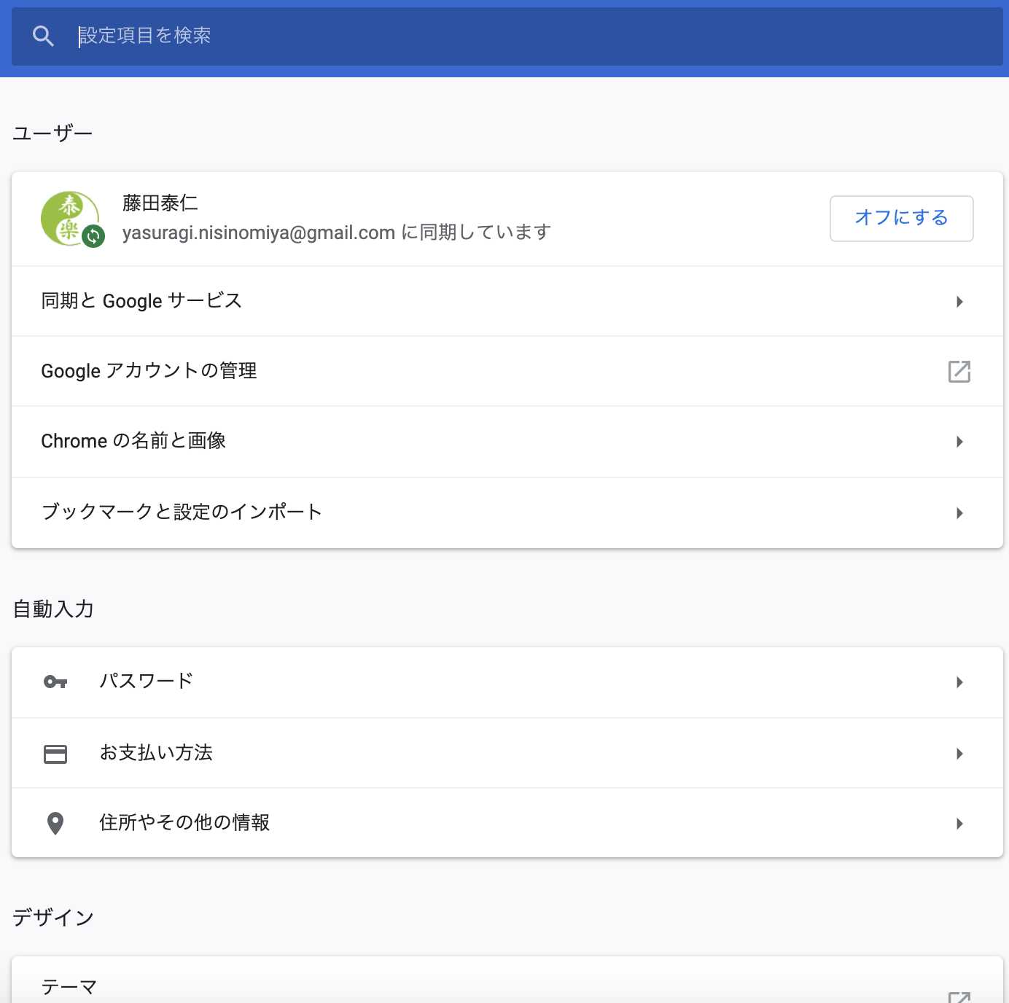Open 同期と Google サービス settings
Screen dimensions: 1009x1003
(507, 301)
